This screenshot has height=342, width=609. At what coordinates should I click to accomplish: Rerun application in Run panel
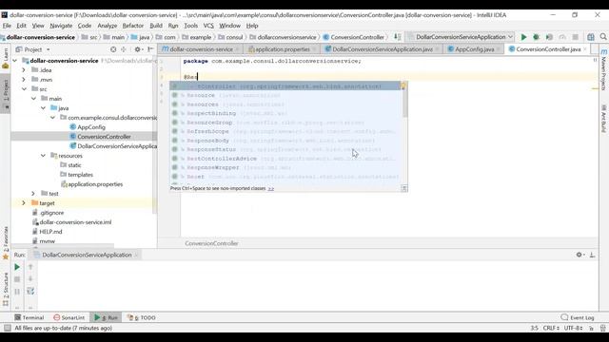(x=17, y=267)
